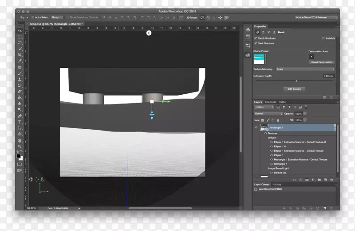Switch to the Channels tab

(x=270, y=102)
